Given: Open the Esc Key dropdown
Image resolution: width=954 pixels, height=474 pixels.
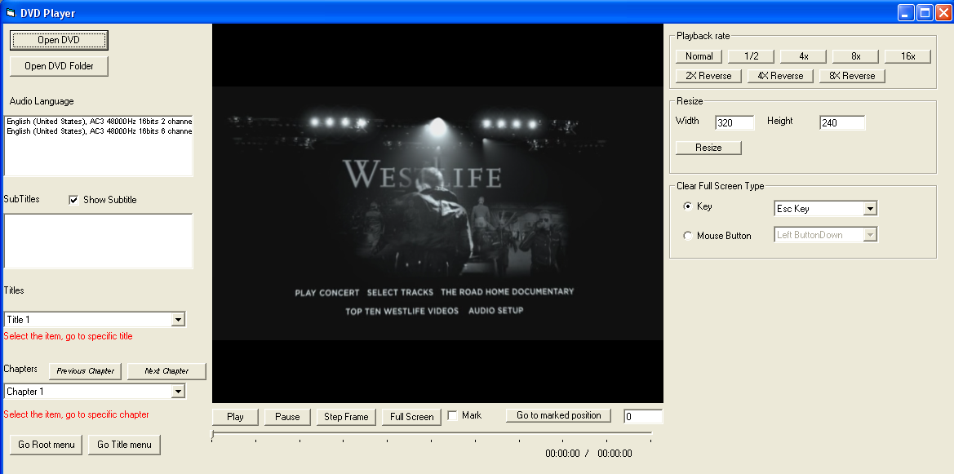Looking at the screenshot, I should [870, 209].
